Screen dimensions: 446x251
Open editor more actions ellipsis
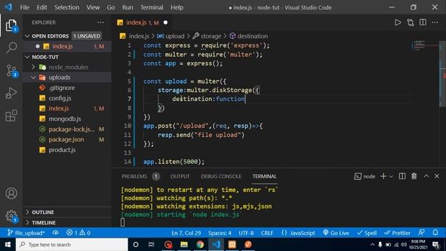[x=435, y=22]
